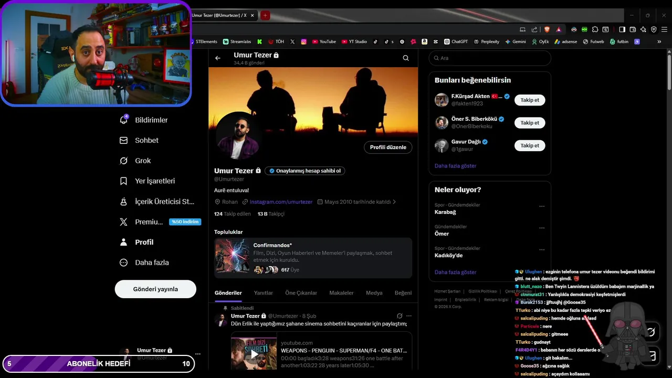Click the Ara search field
The image size is (672, 378).
(490, 58)
